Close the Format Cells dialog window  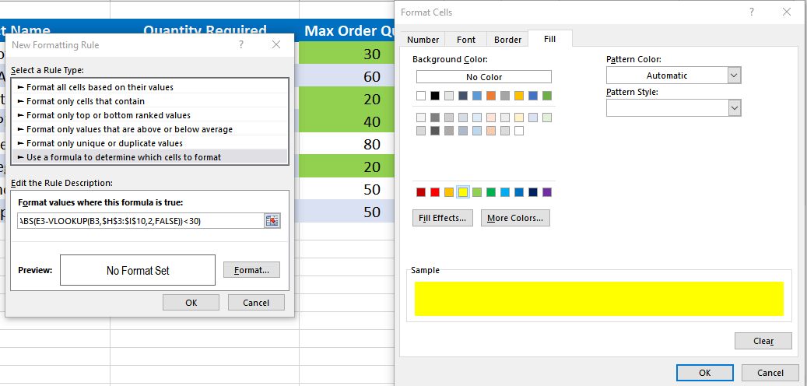pyautogui.click(x=787, y=12)
